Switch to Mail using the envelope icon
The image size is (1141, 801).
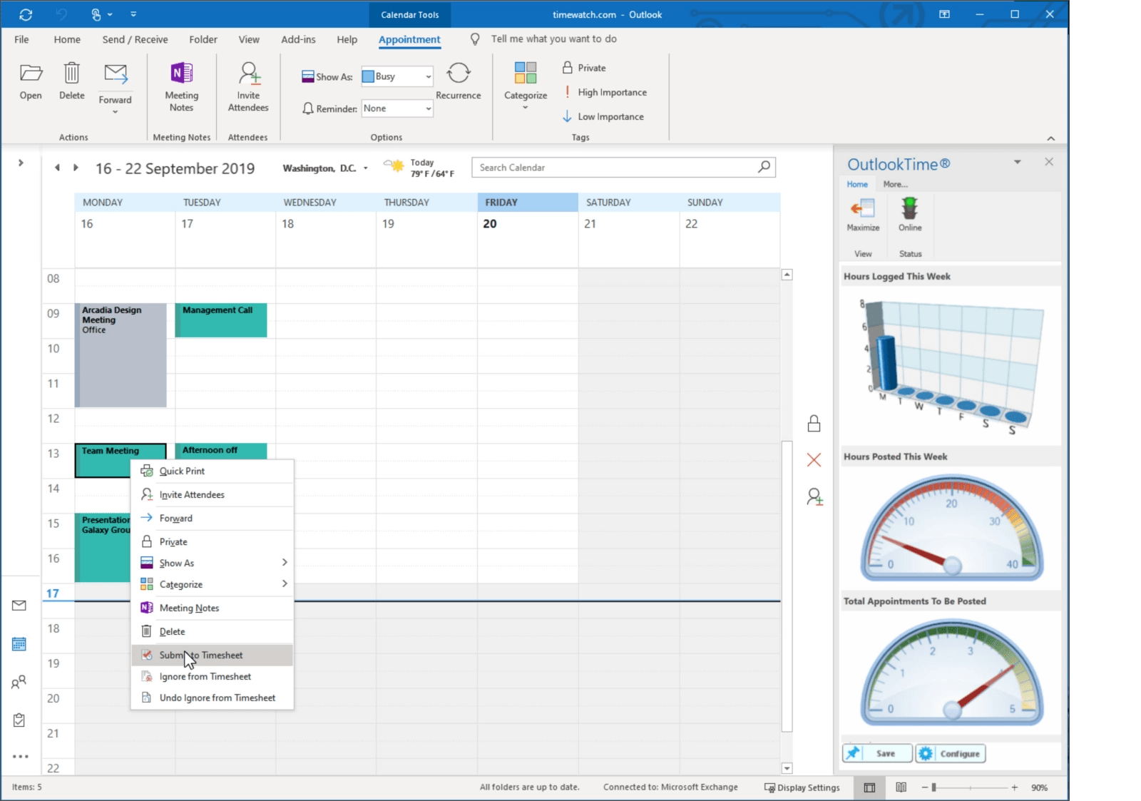[x=19, y=605]
